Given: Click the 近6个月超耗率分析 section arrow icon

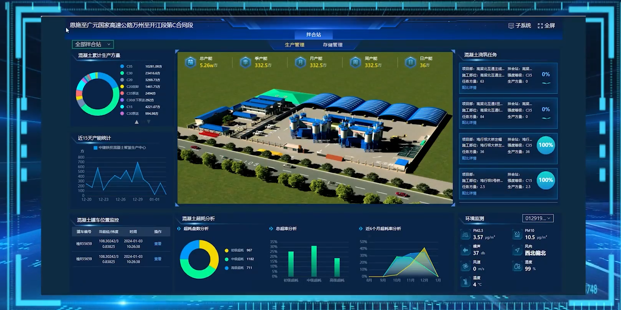Looking at the screenshot, I should click(361, 229).
